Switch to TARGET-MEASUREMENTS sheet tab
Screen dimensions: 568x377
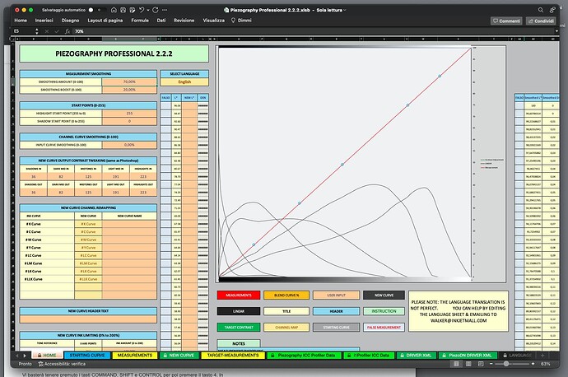(x=233, y=356)
